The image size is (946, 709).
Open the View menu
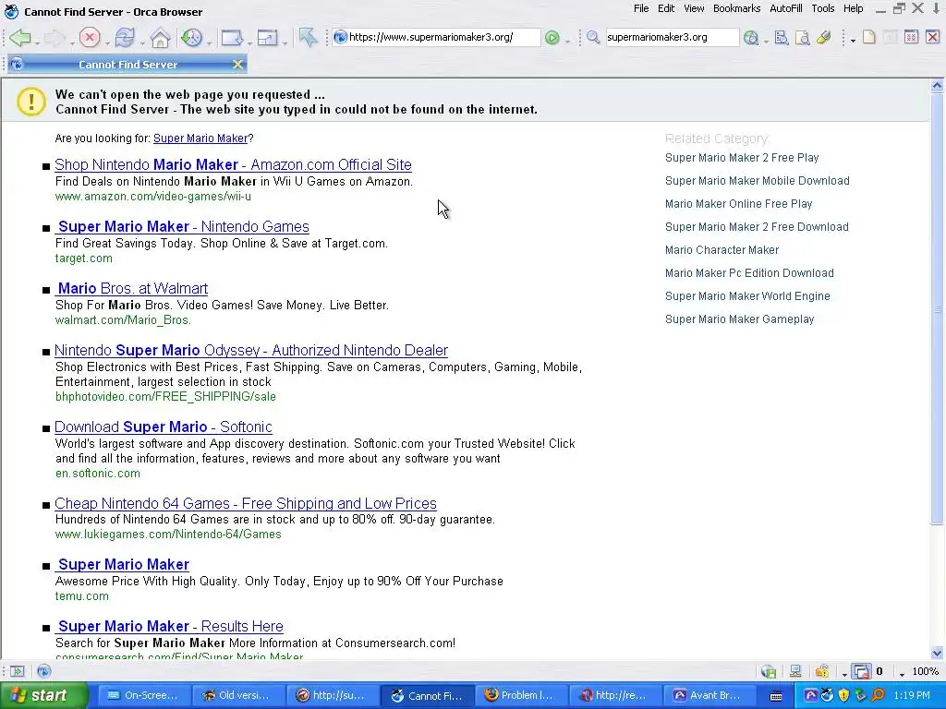tap(694, 8)
